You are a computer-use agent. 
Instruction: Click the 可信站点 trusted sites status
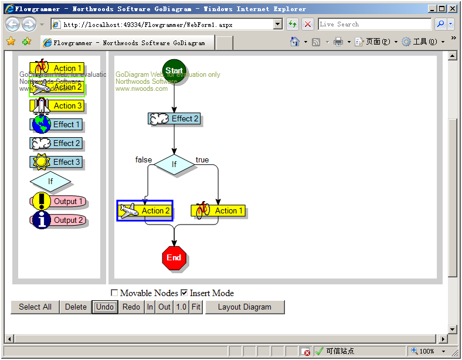[x=340, y=351]
